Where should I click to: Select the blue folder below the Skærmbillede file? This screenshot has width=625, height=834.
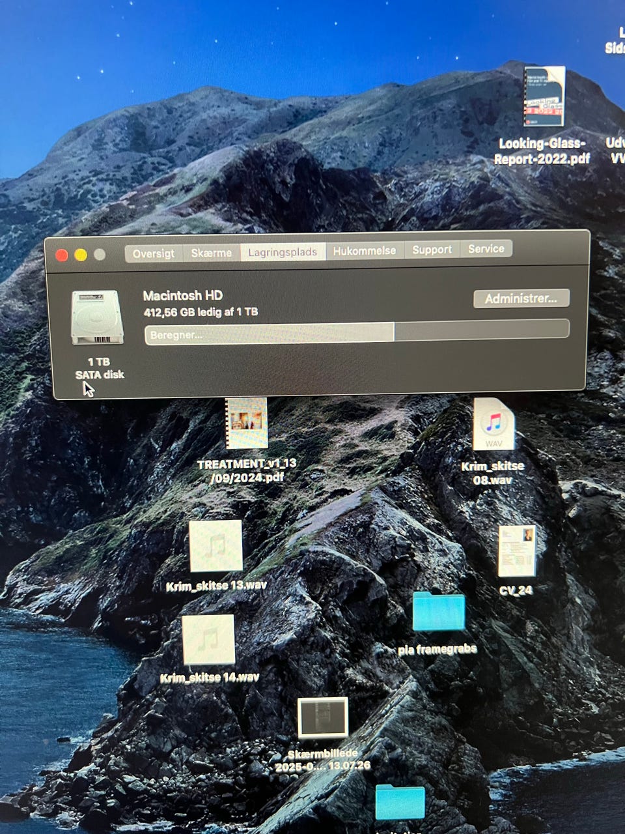400,802
